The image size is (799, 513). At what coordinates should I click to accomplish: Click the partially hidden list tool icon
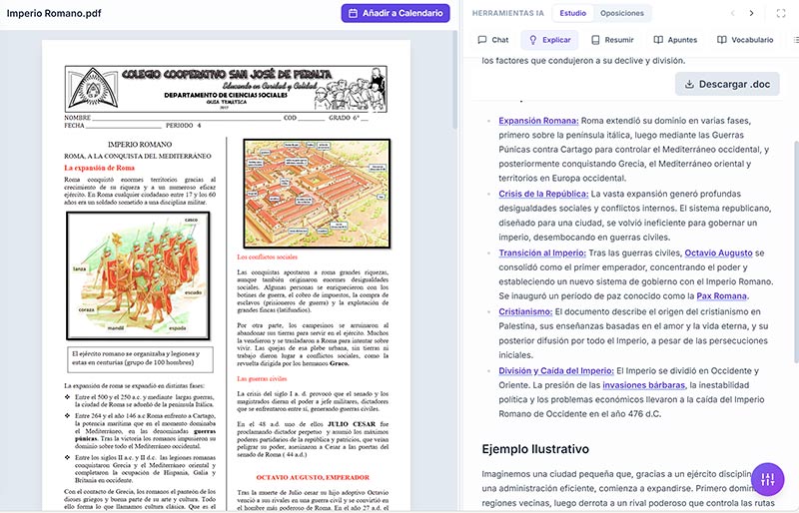click(x=795, y=40)
